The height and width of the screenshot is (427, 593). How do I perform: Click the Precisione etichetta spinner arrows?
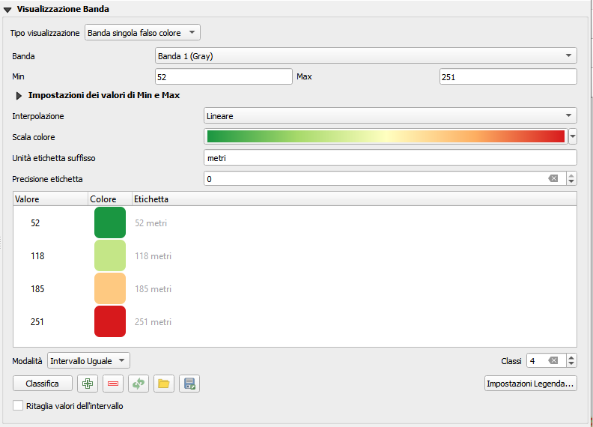(x=571, y=179)
